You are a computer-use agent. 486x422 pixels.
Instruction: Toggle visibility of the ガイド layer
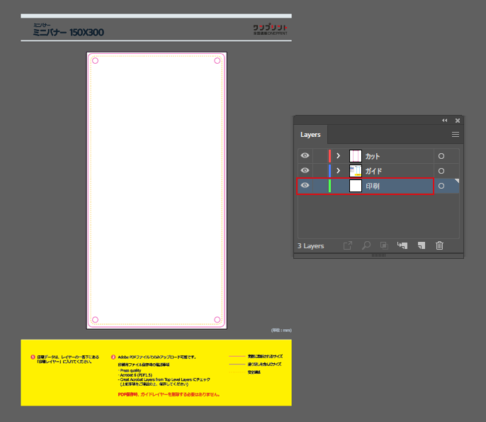click(x=305, y=170)
